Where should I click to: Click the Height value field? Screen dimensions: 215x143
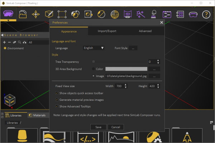153,86
